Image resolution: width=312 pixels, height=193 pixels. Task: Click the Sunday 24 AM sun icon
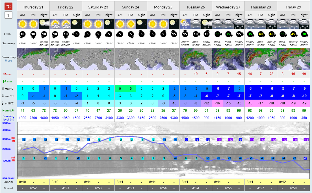point(120,24)
